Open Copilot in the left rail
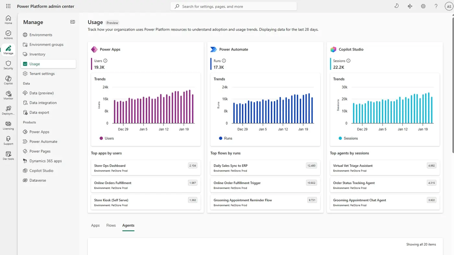The height and width of the screenshot is (255, 454). (8, 80)
